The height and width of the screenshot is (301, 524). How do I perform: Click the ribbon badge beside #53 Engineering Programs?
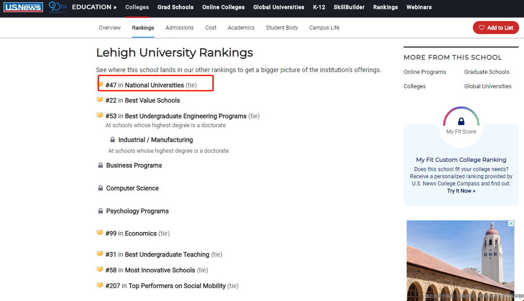pos(99,115)
